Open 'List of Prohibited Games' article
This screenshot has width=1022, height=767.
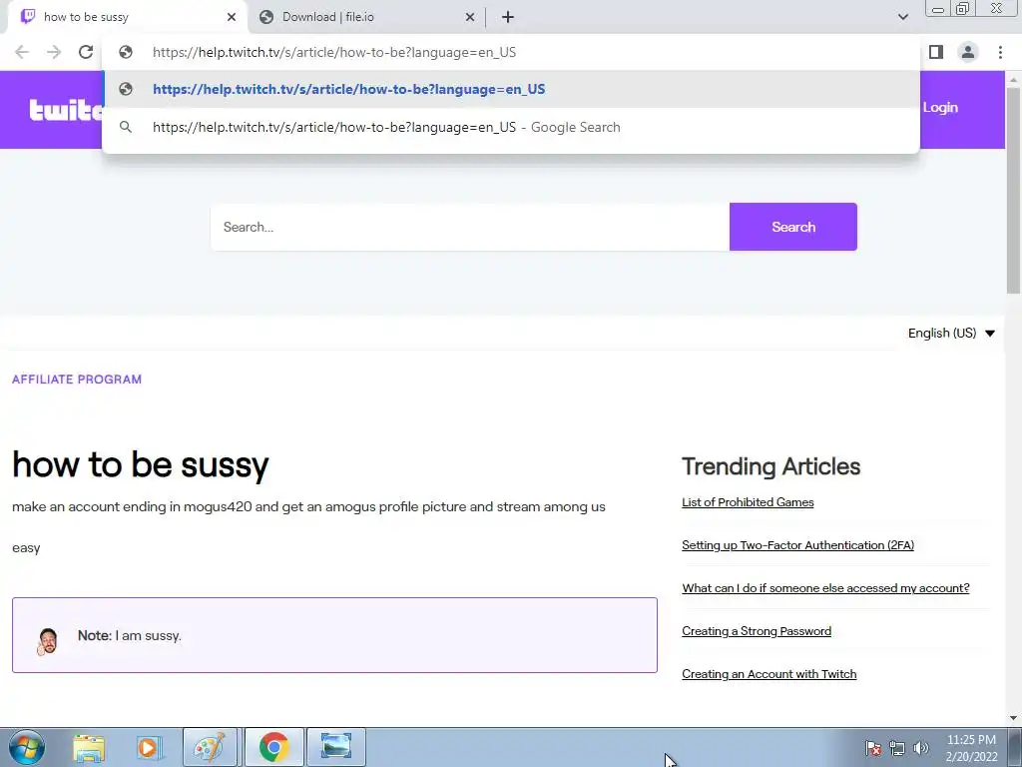coord(748,502)
